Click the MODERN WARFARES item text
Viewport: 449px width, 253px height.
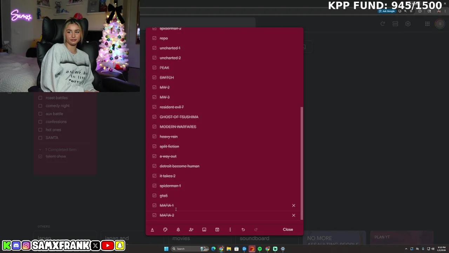pyautogui.click(x=178, y=126)
